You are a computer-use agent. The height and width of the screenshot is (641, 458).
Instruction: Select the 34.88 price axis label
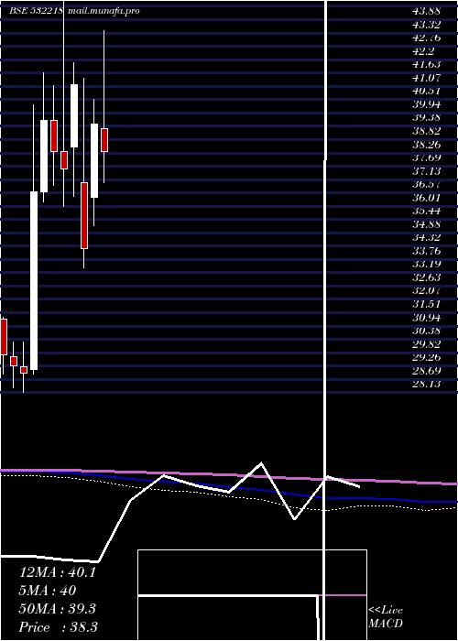427,224
